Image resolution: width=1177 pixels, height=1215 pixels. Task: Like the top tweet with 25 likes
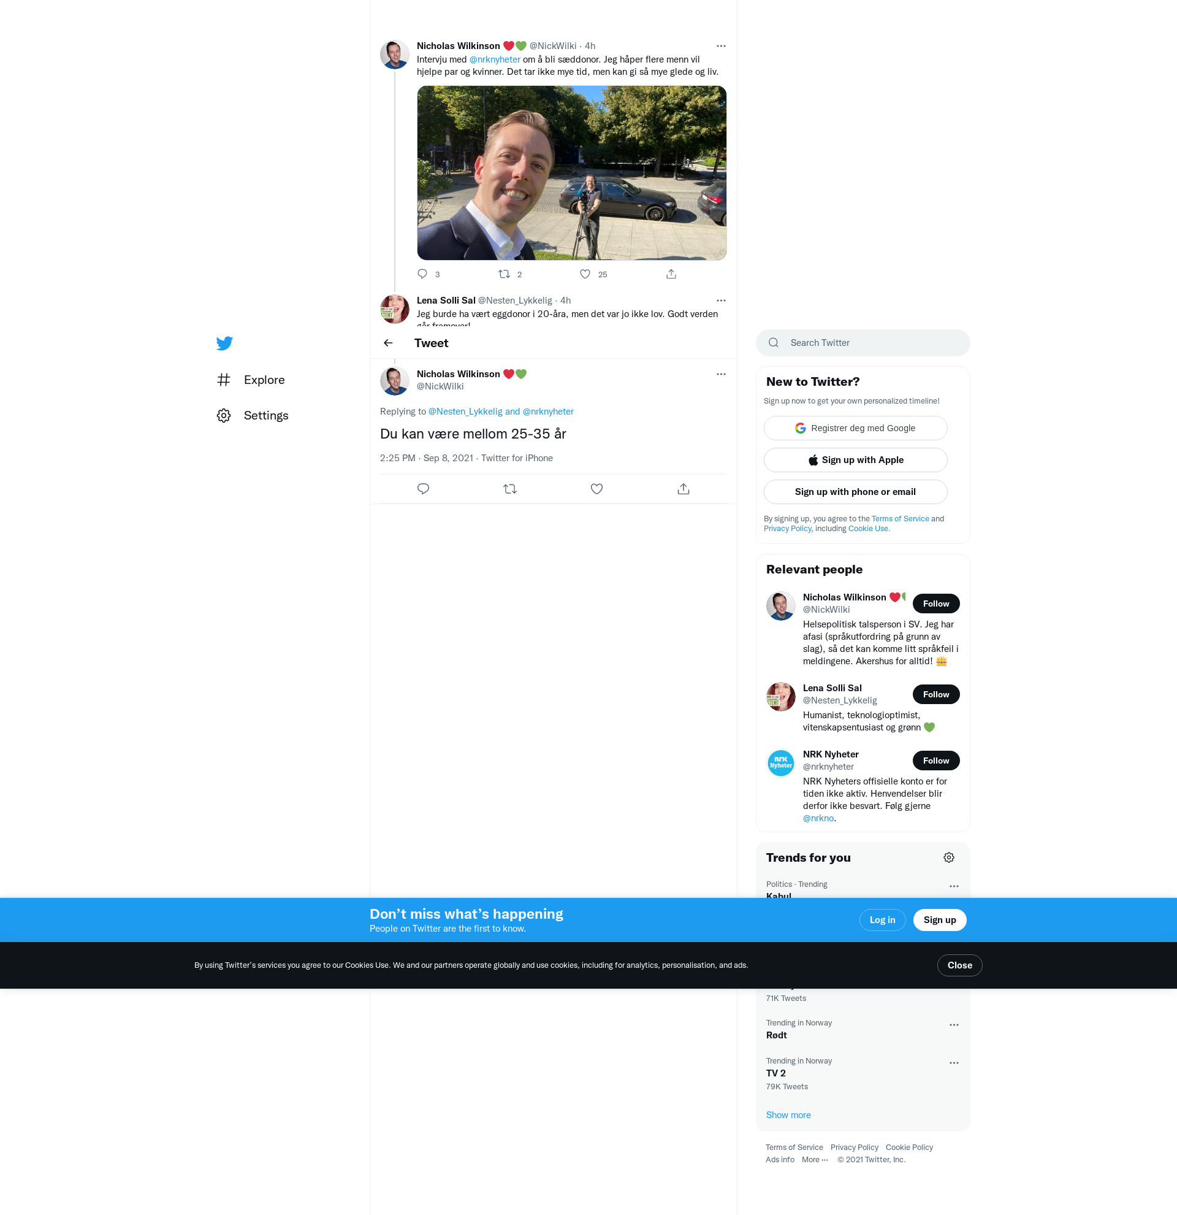point(585,274)
